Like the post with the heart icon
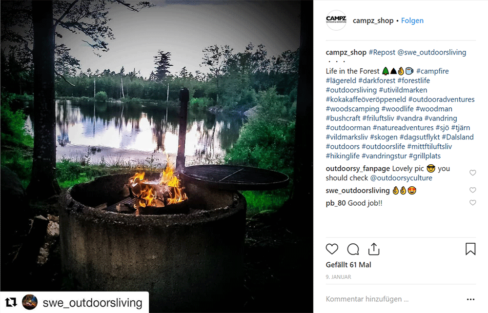Image resolution: width=488 pixels, height=313 pixels. point(332,249)
